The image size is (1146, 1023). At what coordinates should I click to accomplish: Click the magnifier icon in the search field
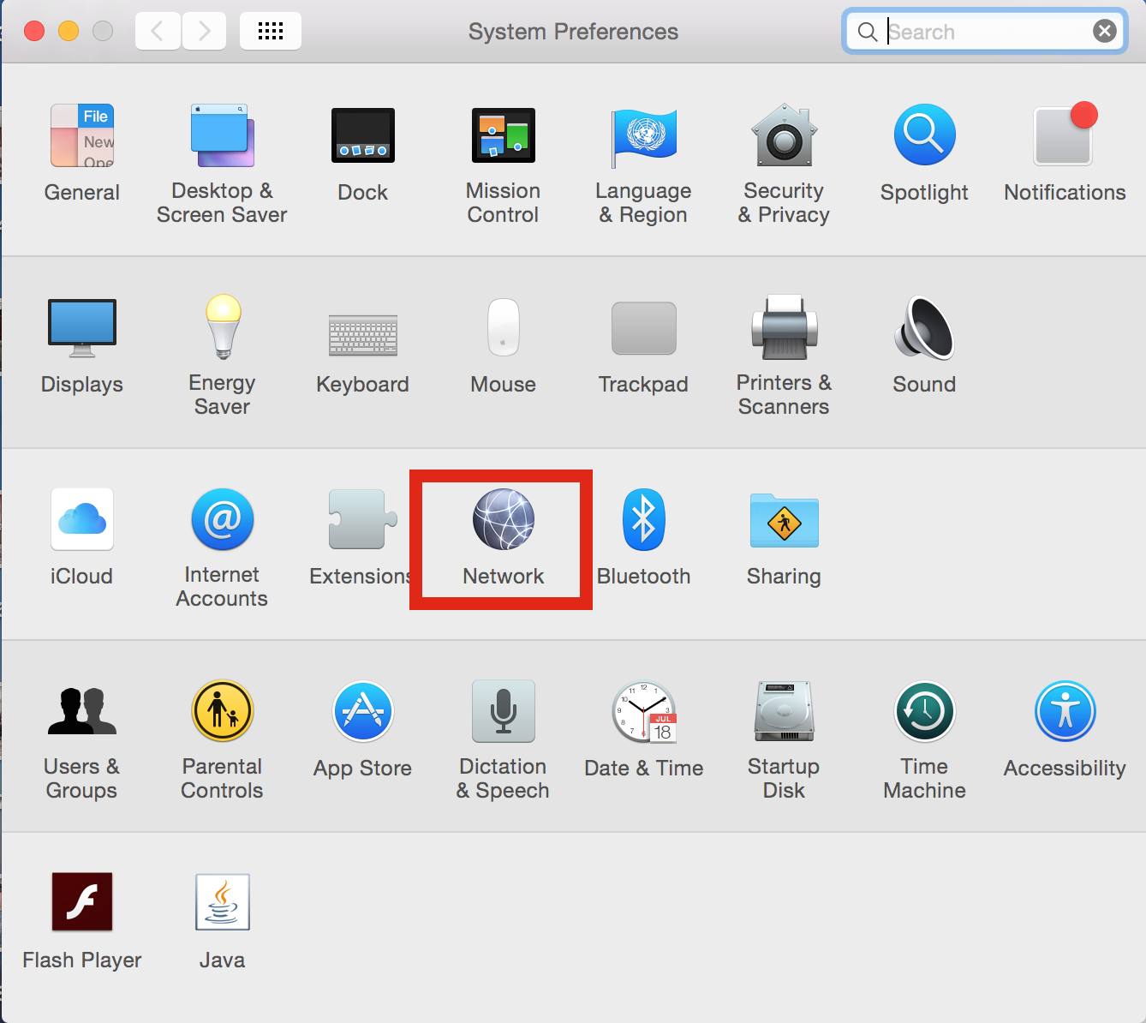(868, 32)
